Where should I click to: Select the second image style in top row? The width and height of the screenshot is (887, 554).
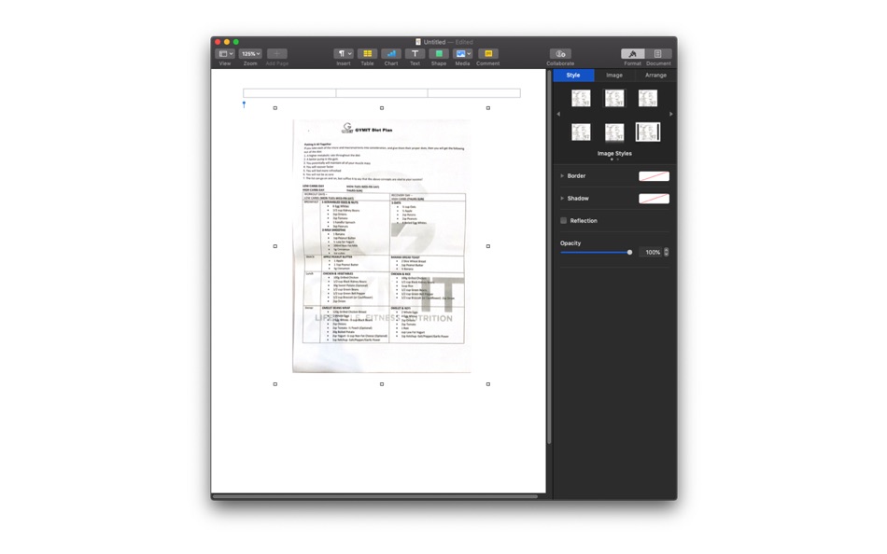tap(614, 98)
